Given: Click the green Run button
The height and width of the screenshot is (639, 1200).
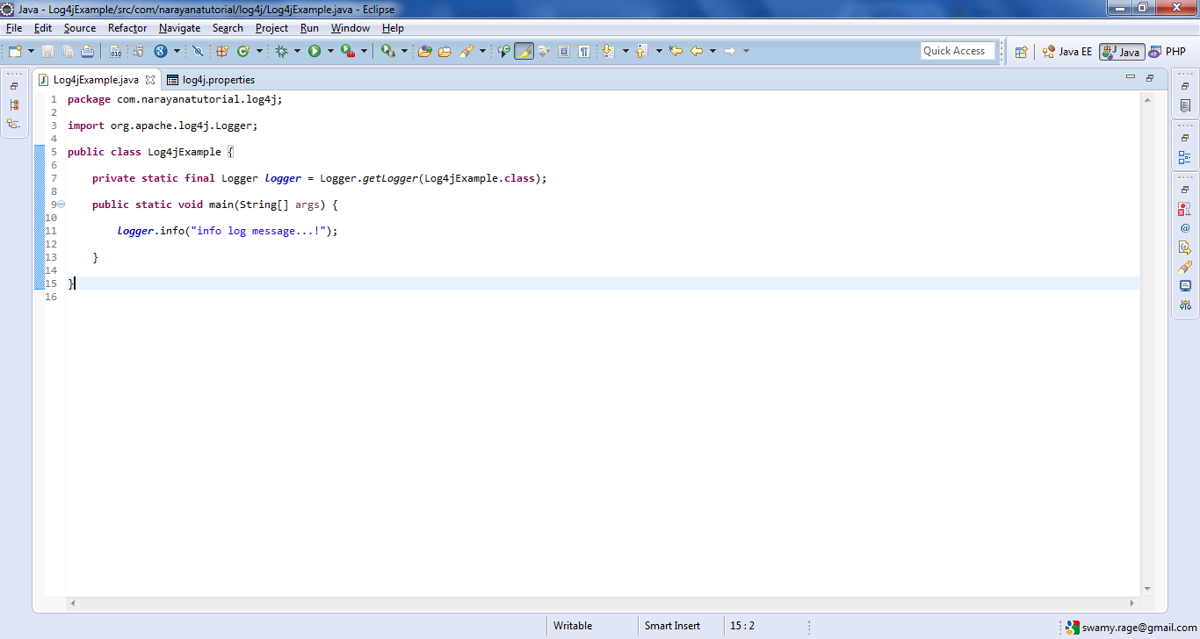Looking at the screenshot, I should 314,51.
